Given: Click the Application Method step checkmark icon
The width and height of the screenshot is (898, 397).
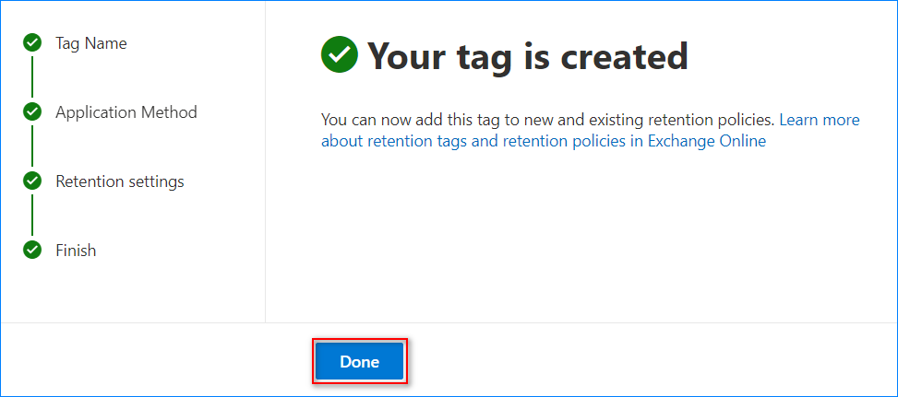Looking at the screenshot, I should pyautogui.click(x=32, y=112).
